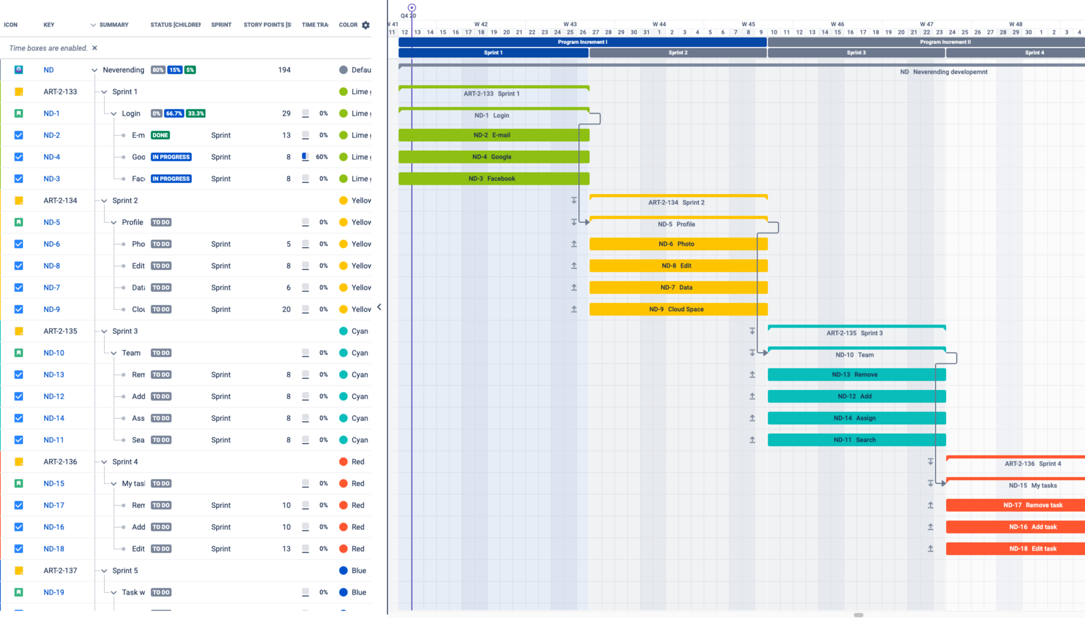Collapse the left panel with arrow

coord(379,307)
